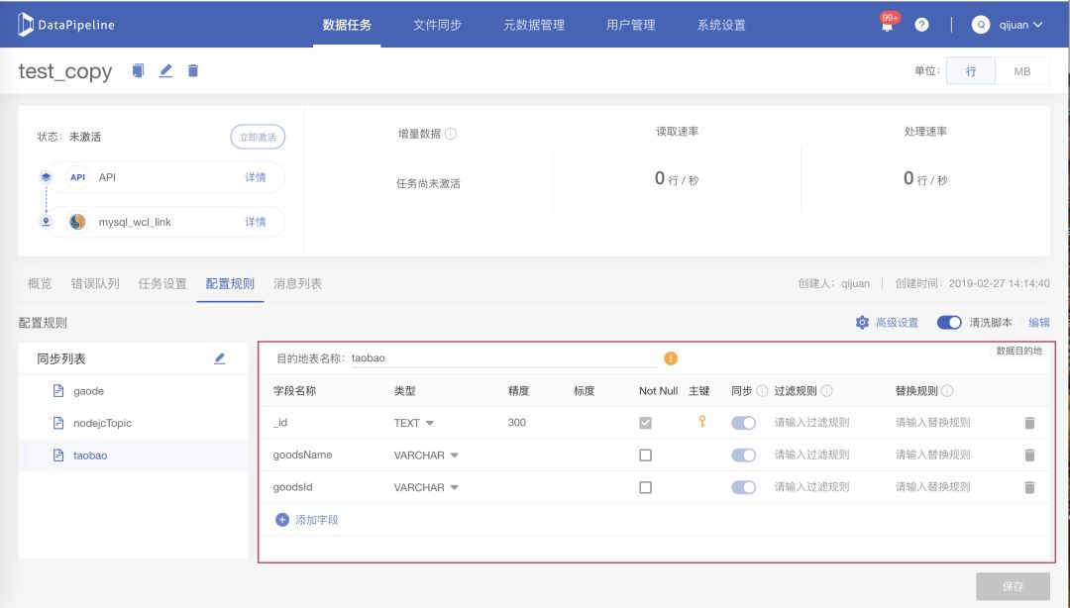
Task: Delete the goodsName field row
Action: click(1029, 455)
